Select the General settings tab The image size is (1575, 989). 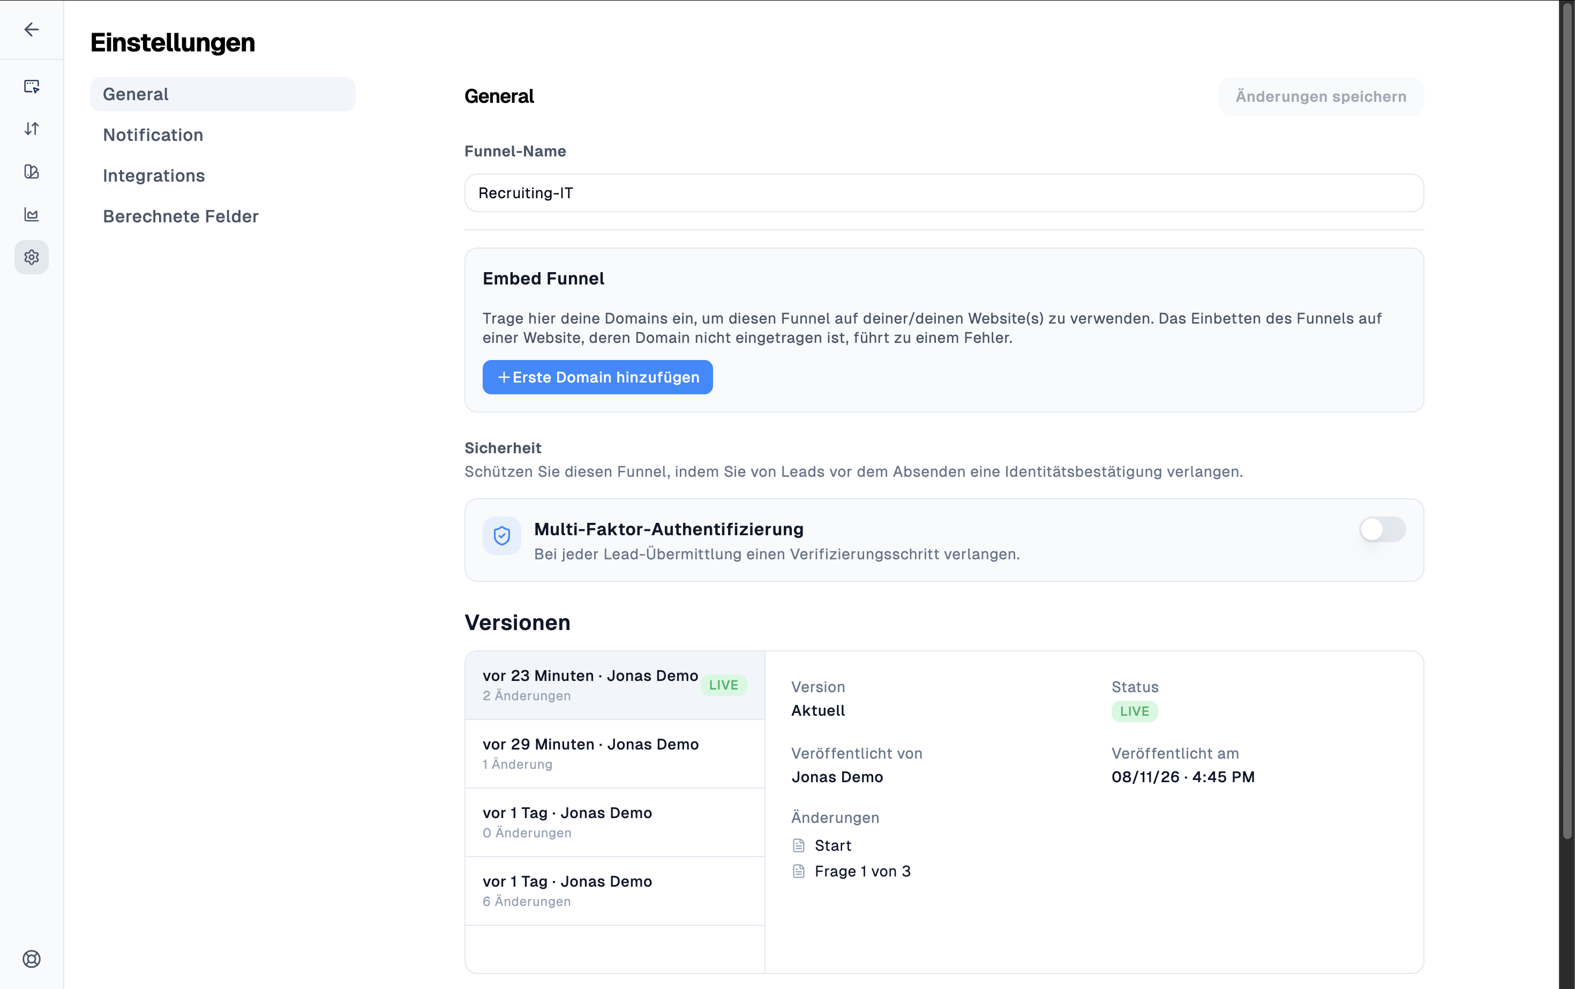[x=222, y=94]
